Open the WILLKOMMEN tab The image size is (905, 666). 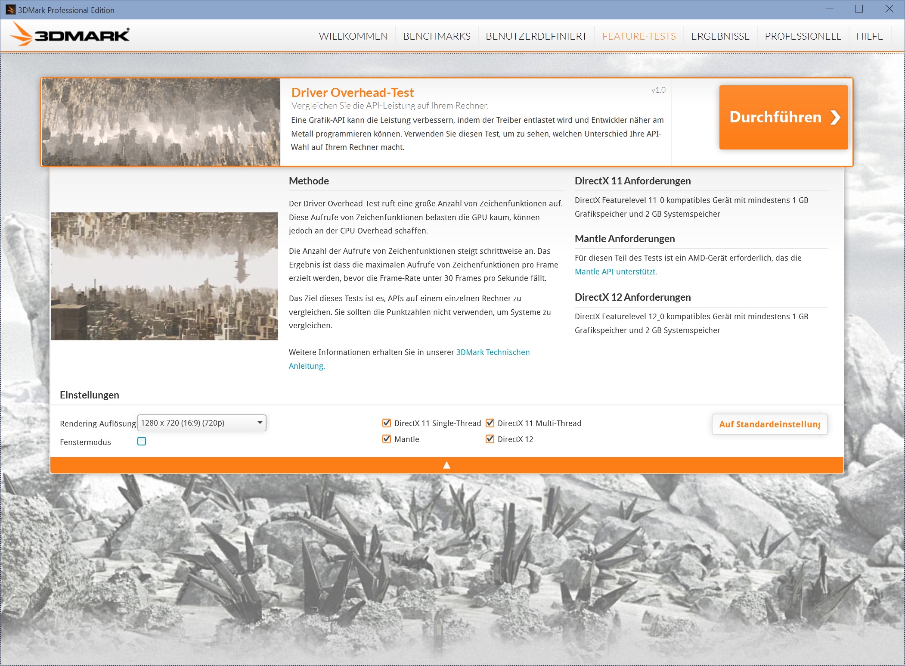[x=353, y=36]
